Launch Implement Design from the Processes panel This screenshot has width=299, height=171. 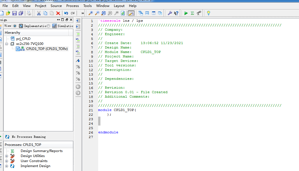pyautogui.click(x=35, y=166)
